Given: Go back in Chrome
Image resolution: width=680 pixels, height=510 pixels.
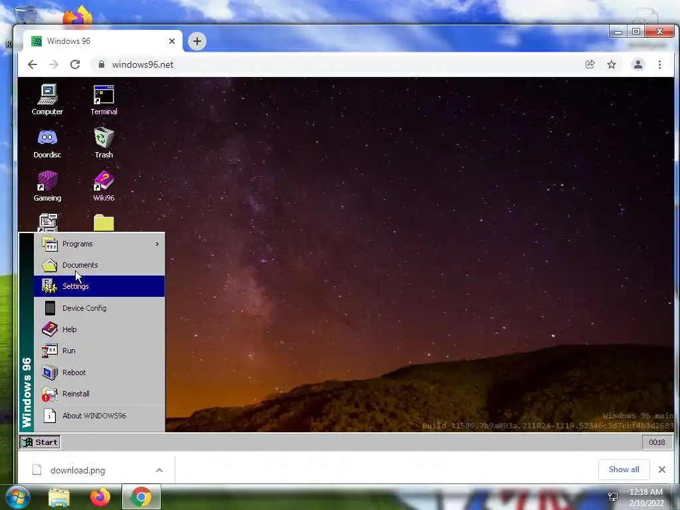Looking at the screenshot, I should pos(33,64).
